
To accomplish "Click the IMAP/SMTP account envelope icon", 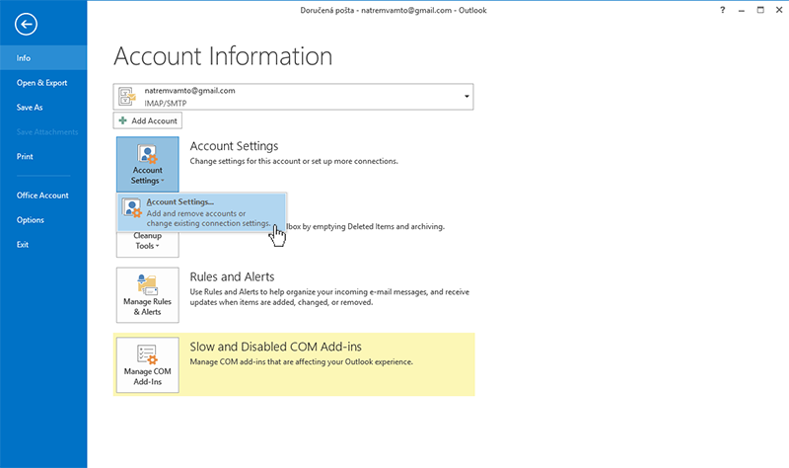I will tap(127, 96).
